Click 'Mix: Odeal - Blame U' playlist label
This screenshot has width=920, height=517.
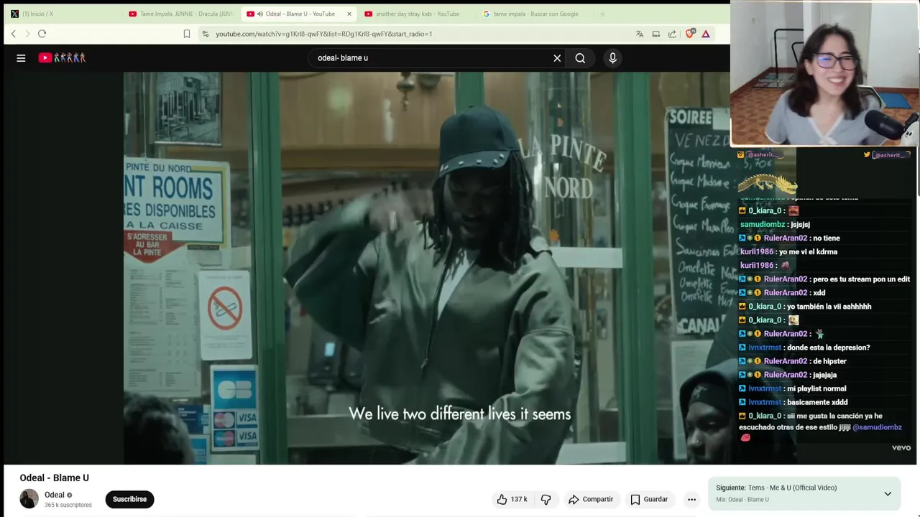point(742,500)
